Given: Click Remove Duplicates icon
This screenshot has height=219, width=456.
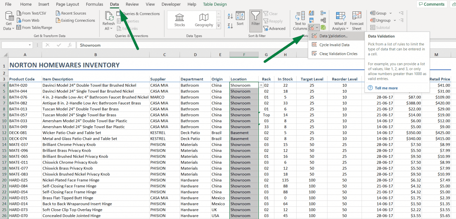Looking at the screenshot, I should (311, 20).
